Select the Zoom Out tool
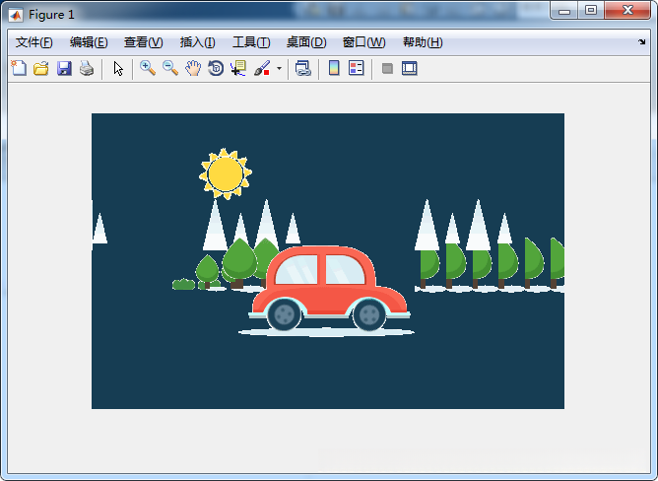The width and height of the screenshot is (658, 481). (170, 69)
